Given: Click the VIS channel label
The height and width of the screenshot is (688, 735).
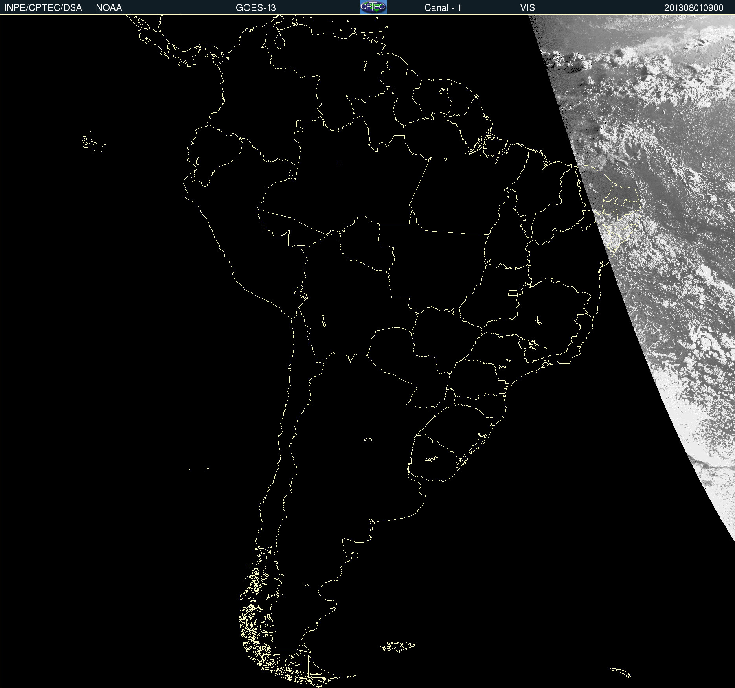Looking at the screenshot, I should tap(527, 8).
